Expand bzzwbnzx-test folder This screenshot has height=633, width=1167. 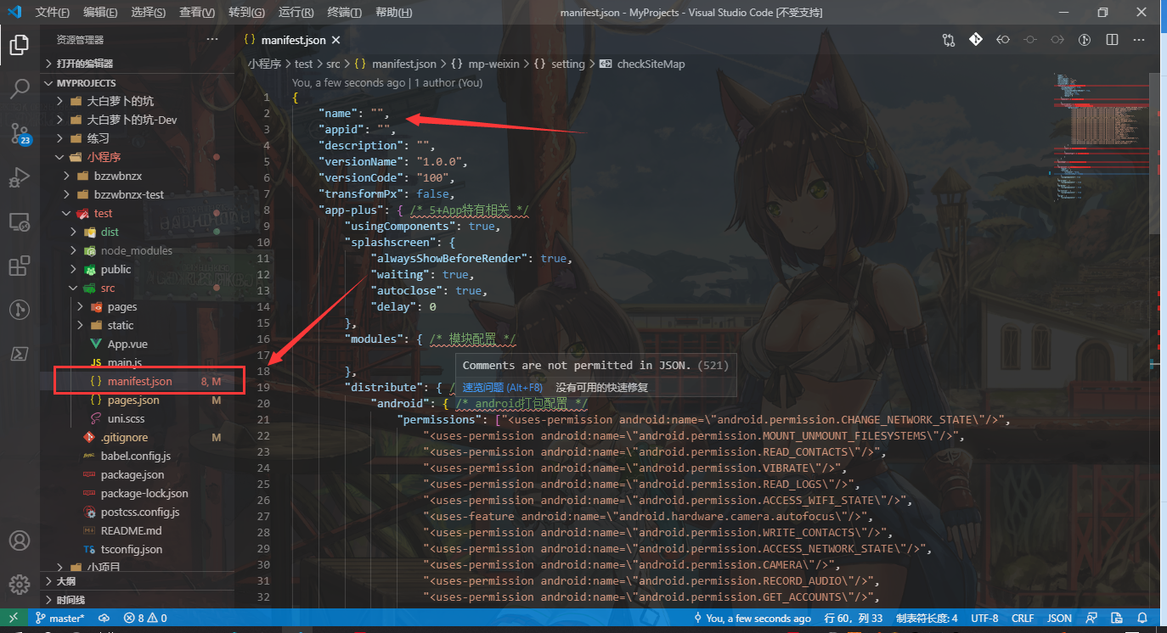pos(138,194)
